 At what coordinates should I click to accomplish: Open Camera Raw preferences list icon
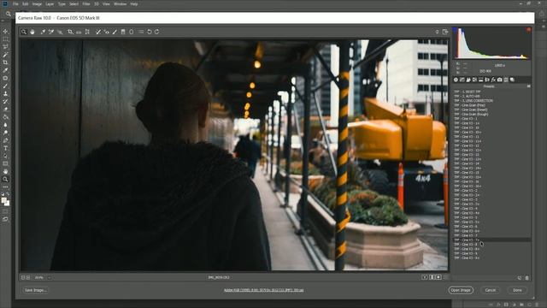click(141, 32)
